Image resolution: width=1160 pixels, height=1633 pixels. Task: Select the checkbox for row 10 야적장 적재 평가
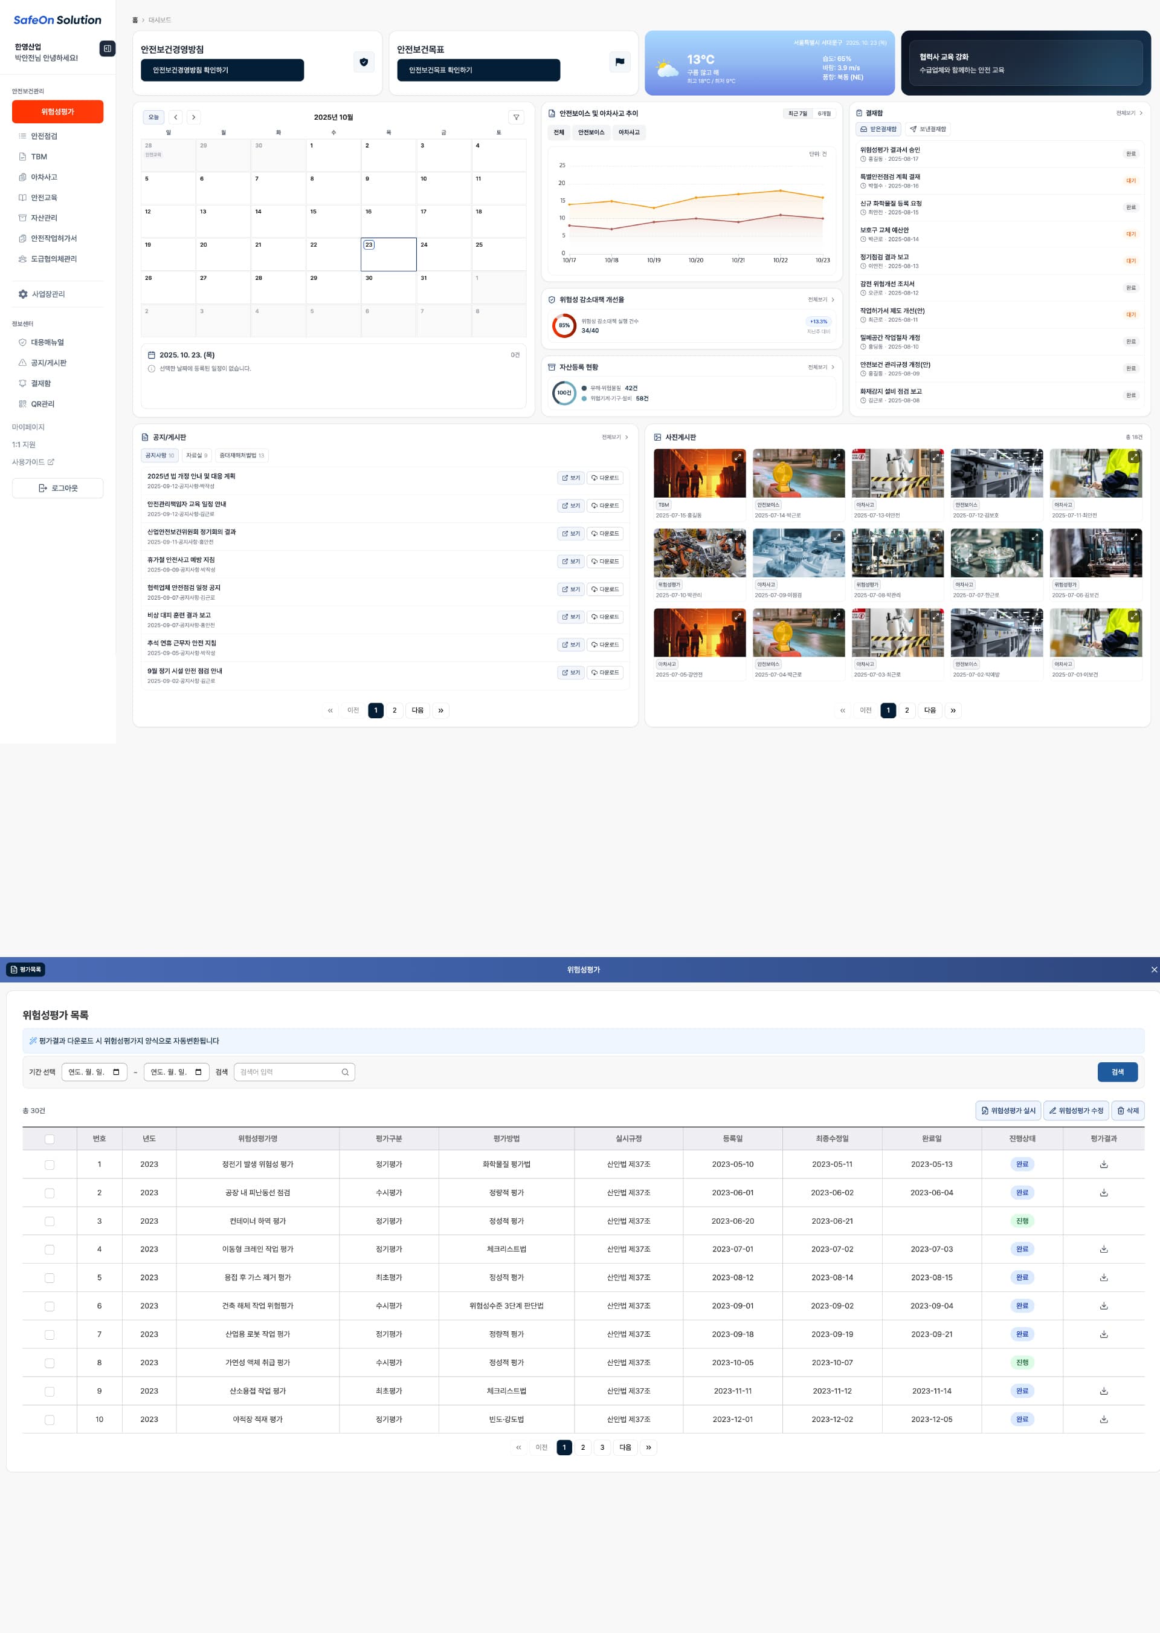50,1420
